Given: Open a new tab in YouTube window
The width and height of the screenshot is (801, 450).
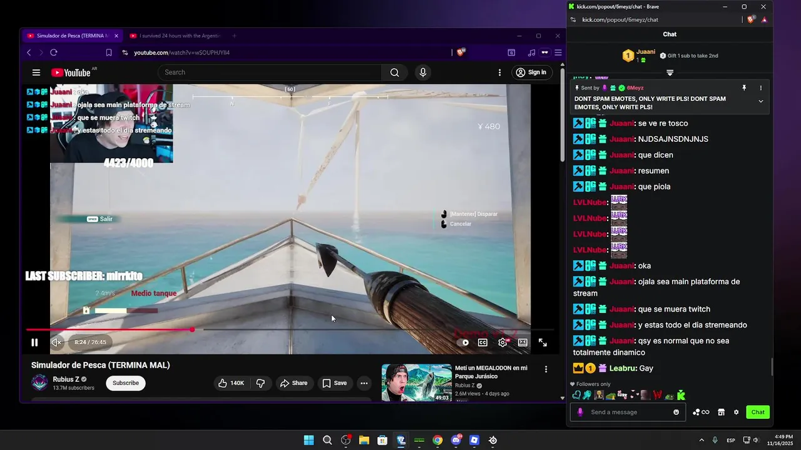Looking at the screenshot, I should click(234, 36).
